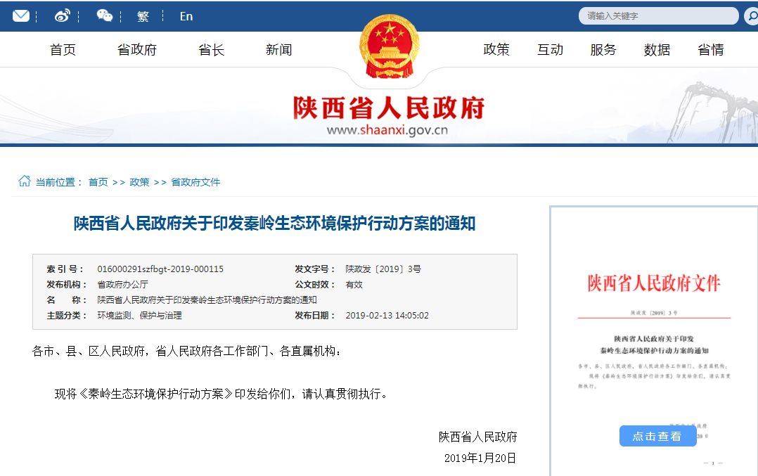Open the Weibo icon link
This screenshot has height=476, width=758.
coord(63,15)
